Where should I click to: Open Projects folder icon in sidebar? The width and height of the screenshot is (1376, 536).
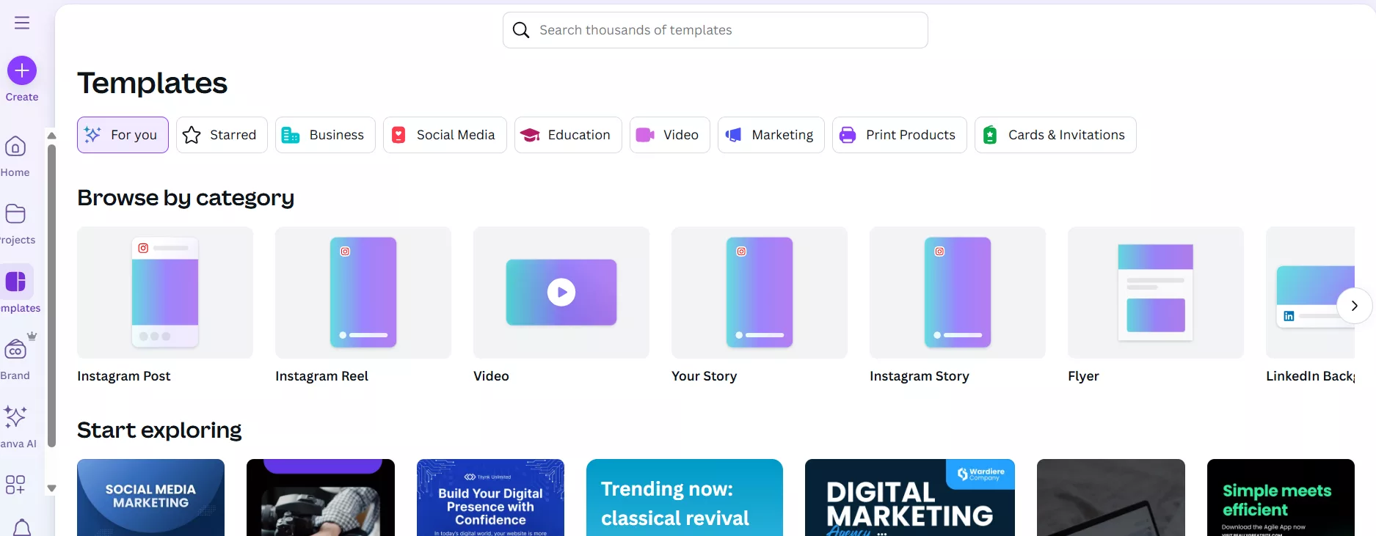click(15, 213)
